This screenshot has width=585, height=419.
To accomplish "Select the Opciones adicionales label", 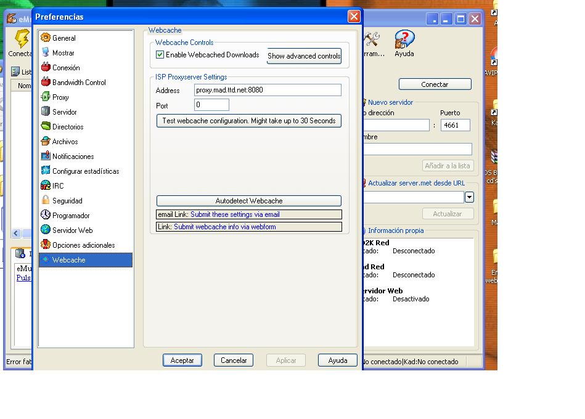I will coord(84,245).
